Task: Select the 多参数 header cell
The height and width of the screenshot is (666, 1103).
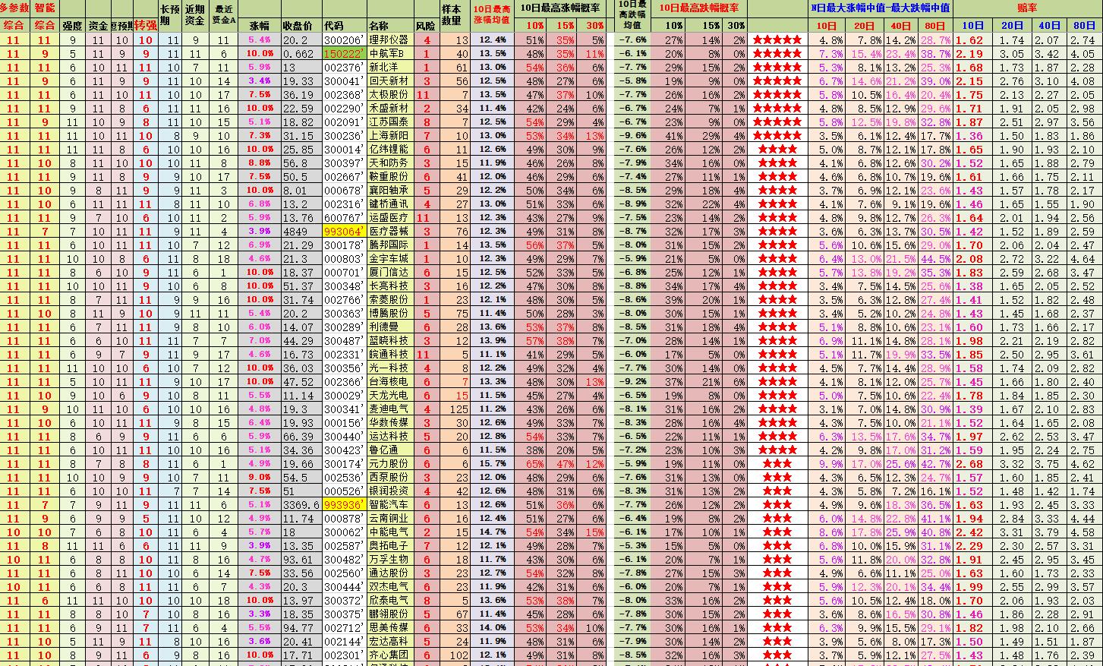Action: click(x=15, y=8)
